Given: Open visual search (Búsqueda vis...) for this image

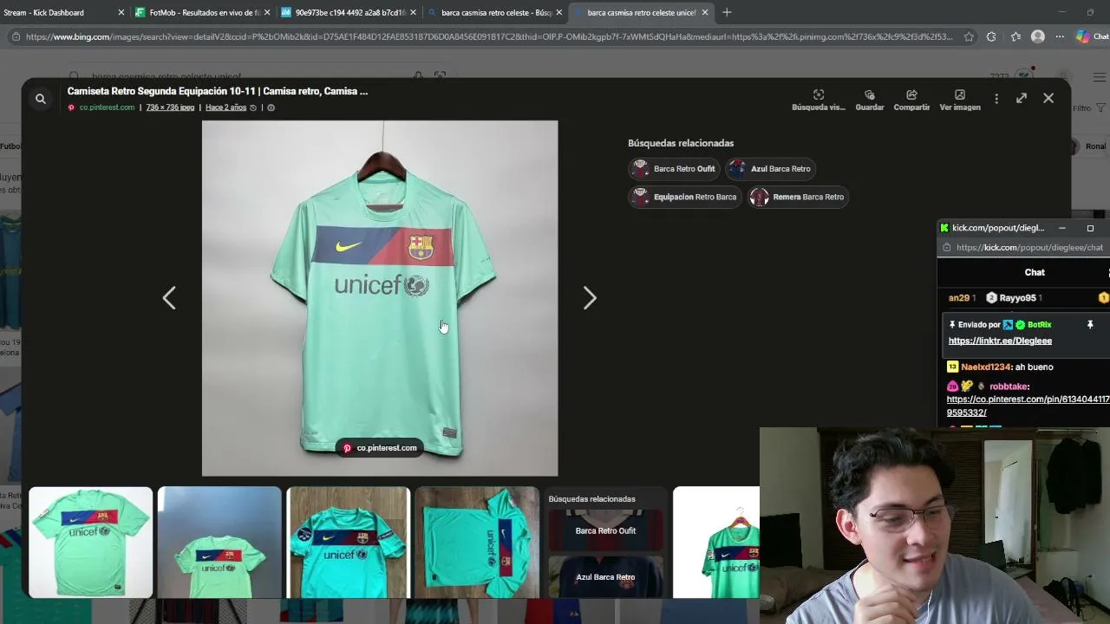Looking at the screenshot, I should (818, 100).
